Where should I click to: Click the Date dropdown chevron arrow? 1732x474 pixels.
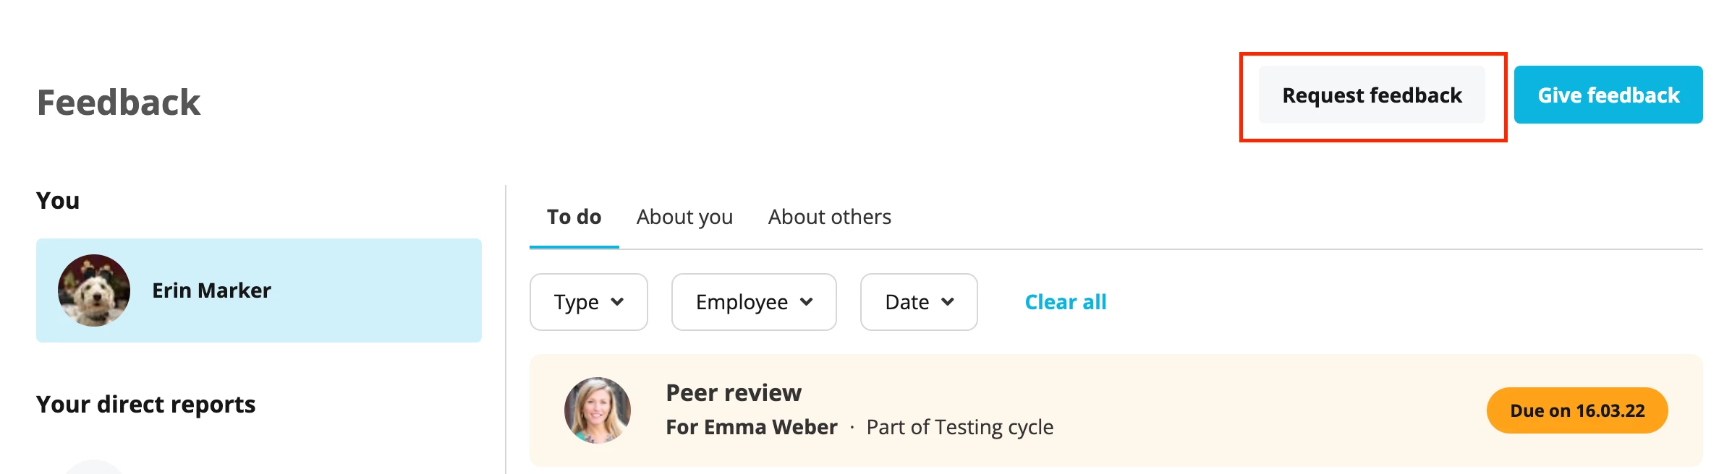[948, 302]
